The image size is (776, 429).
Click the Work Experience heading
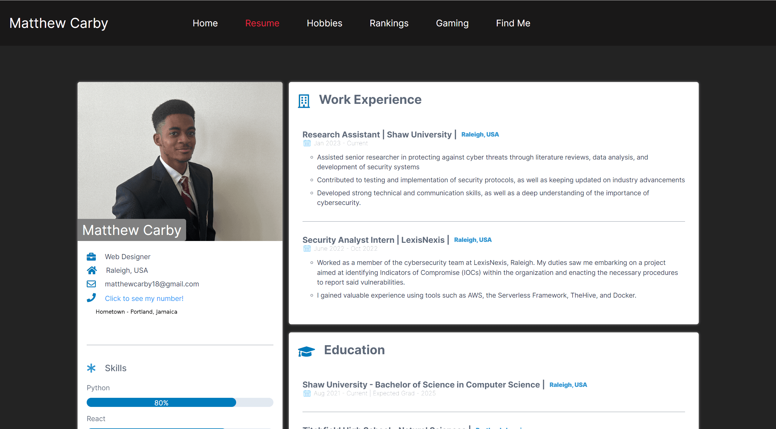370,100
